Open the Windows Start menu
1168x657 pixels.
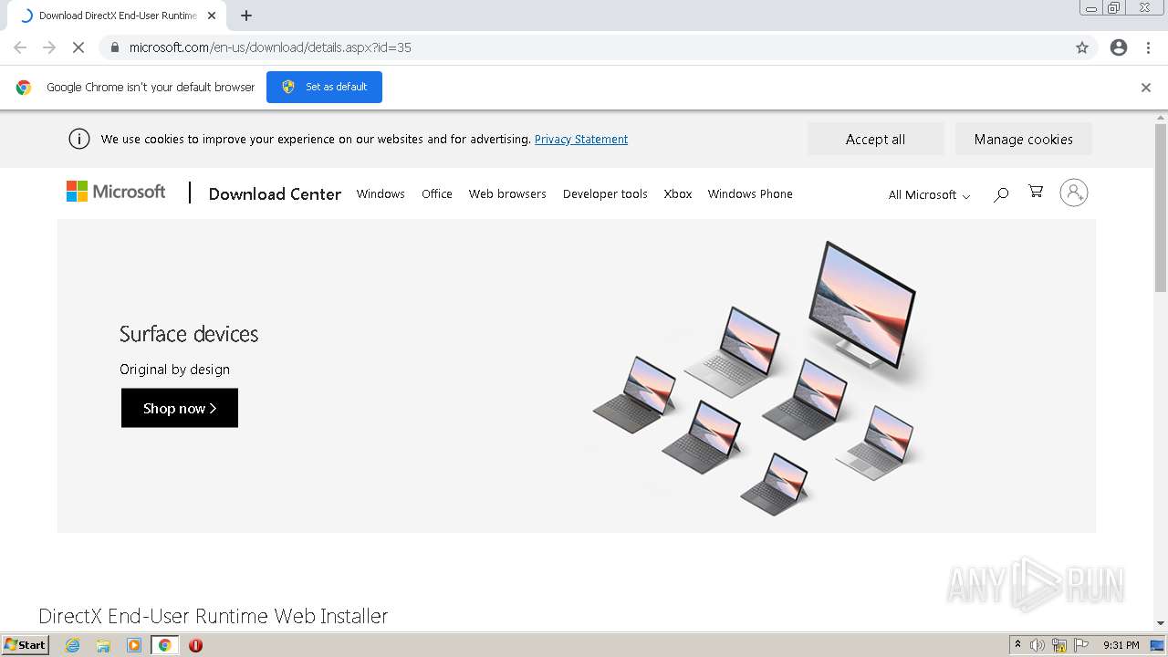coord(26,645)
